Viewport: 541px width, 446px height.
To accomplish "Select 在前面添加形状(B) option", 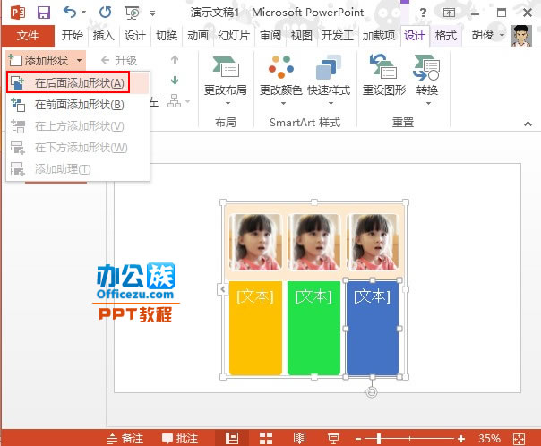I will coord(79,104).
